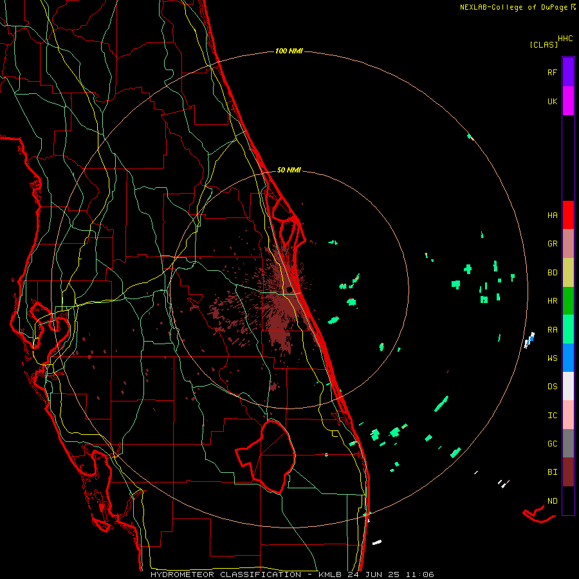Click the RF legend label
Image resolution: width=579 pixels, height=579 pixels.
(x=552, y=72)
